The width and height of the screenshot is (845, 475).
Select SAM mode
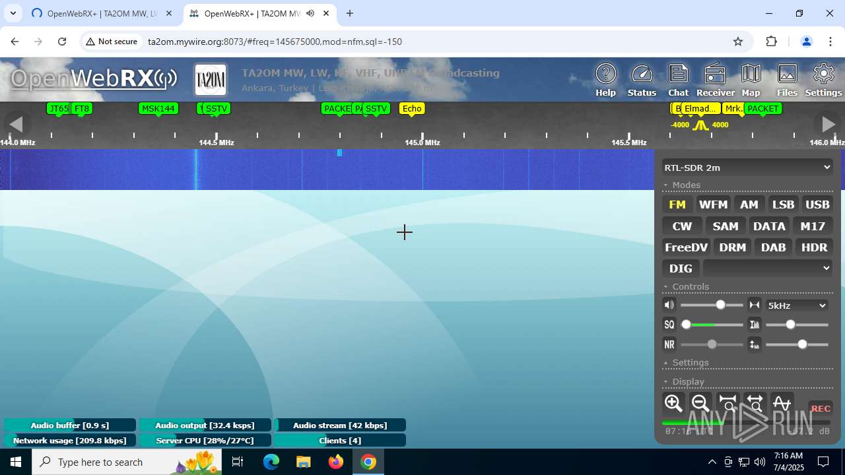point(726,226)
